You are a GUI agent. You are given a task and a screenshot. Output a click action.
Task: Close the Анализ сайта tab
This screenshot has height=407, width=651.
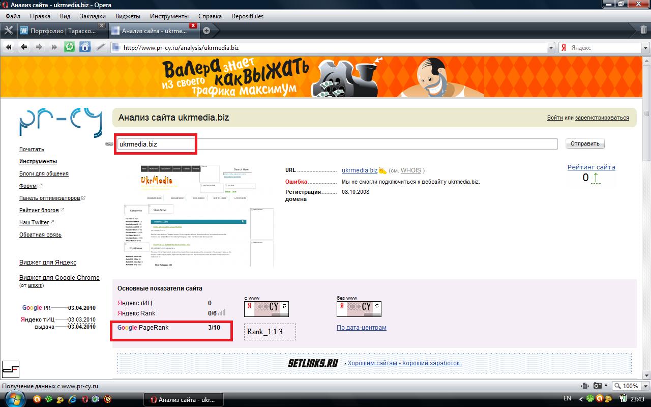[193, 25]
